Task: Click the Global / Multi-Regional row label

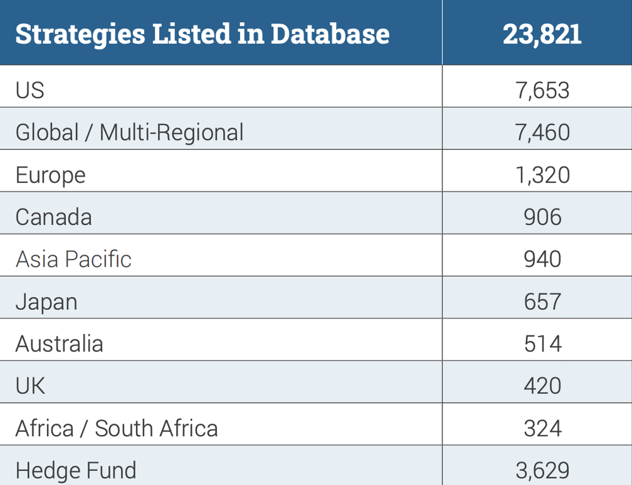Action: 129,132
